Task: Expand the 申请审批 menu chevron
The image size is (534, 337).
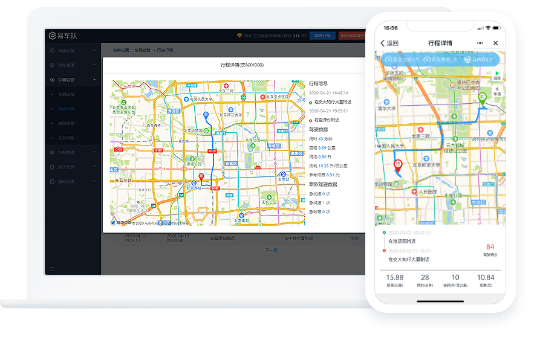Action: (x=94, y=50)
